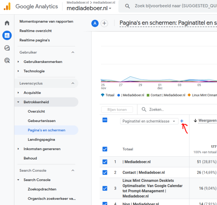Open the mediadeboer.nl property selector

point(89,8)
